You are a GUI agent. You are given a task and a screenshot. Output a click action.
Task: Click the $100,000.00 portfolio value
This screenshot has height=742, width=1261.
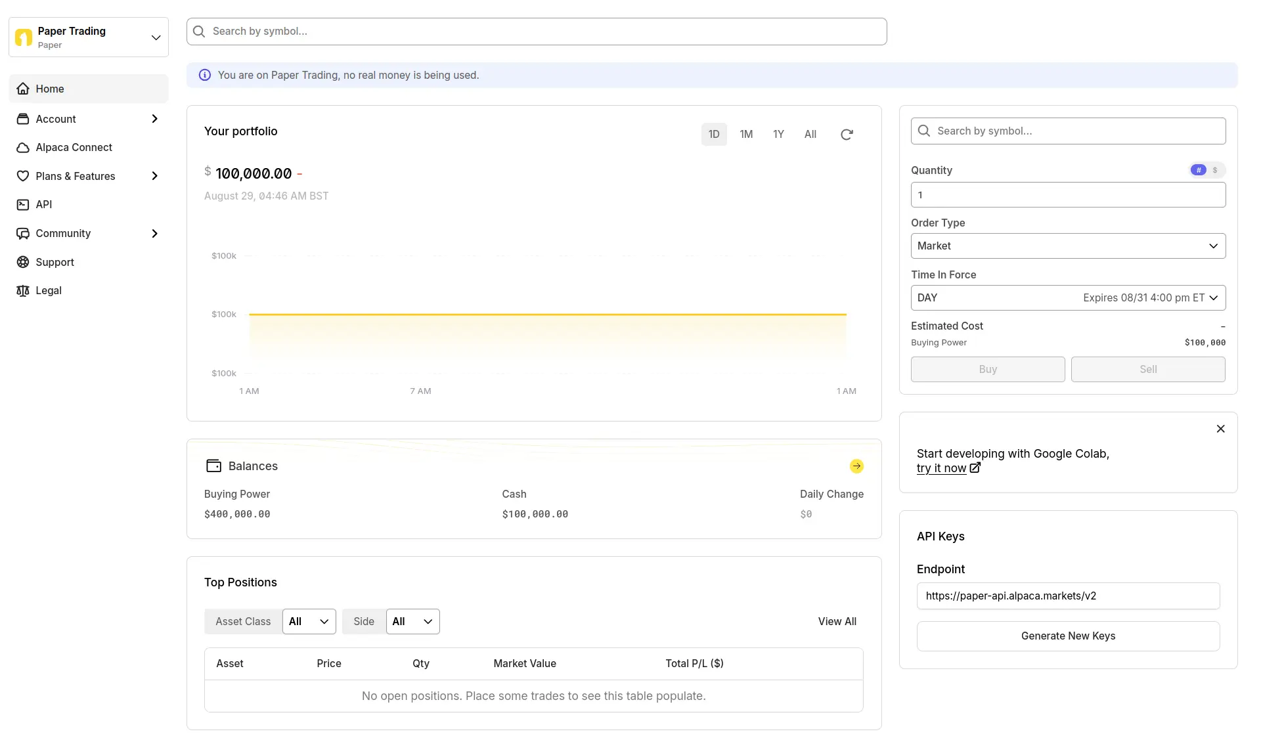coord(254,173)
